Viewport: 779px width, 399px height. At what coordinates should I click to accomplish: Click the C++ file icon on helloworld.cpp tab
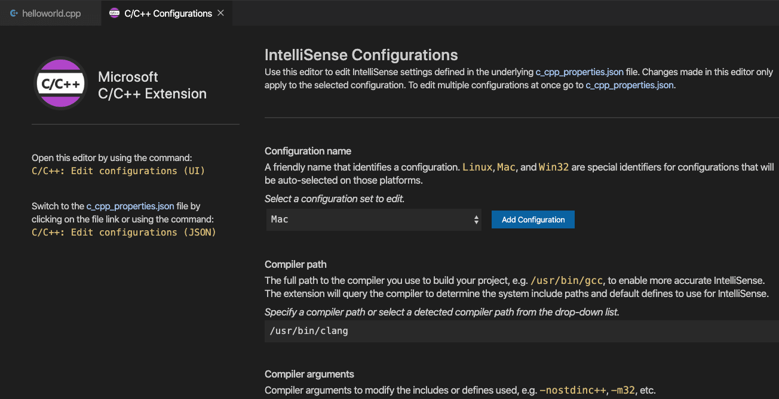pyautogui.click(x=13, y=13)
